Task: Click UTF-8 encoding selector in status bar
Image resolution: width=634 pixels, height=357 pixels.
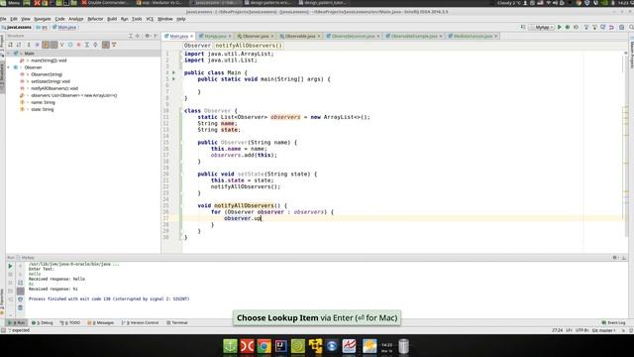Action: [x=581, y=330]
